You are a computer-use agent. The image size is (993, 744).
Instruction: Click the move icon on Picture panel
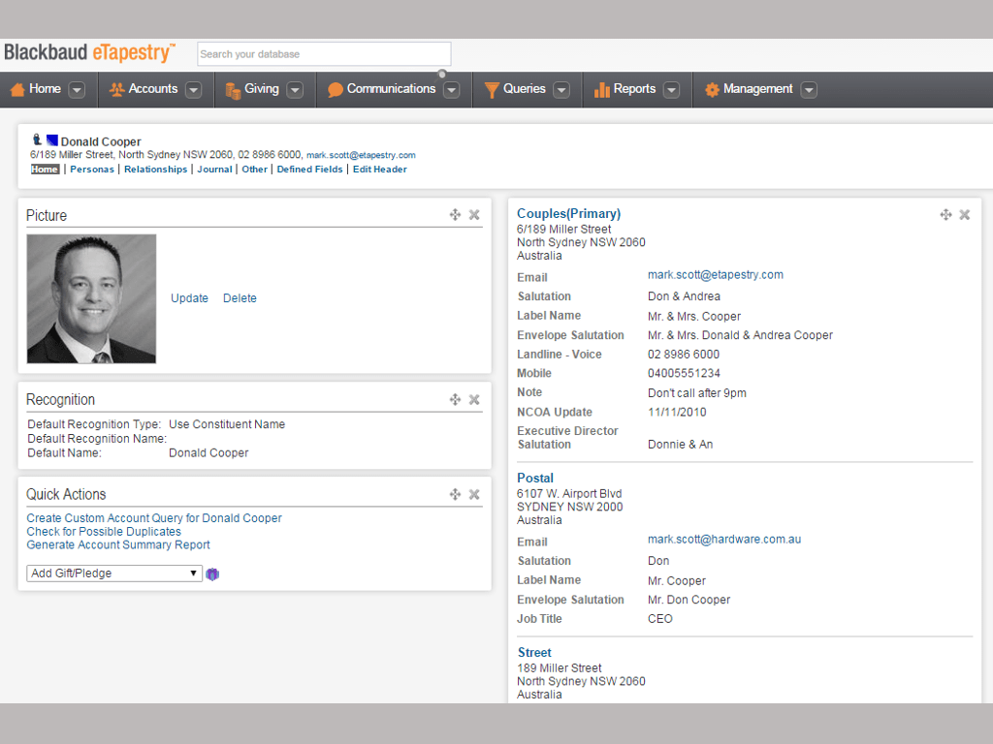pyautogui.click(x=455, y=215)
